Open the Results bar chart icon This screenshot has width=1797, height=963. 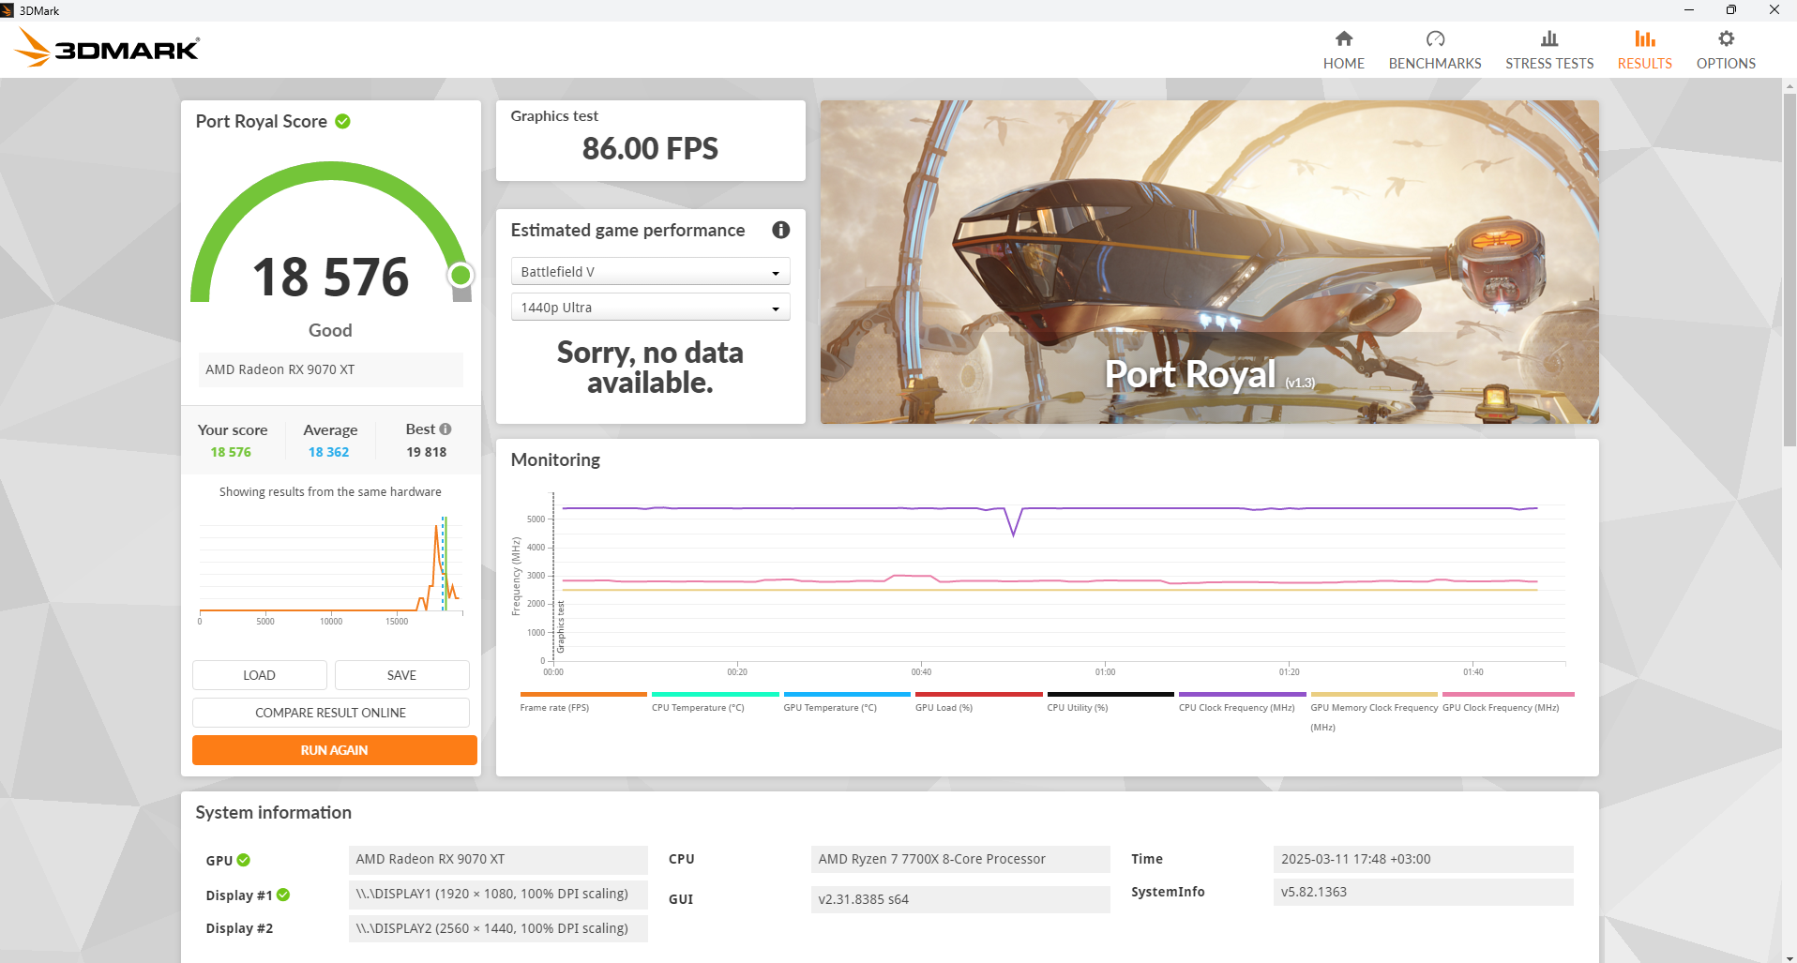point(1644,38)
